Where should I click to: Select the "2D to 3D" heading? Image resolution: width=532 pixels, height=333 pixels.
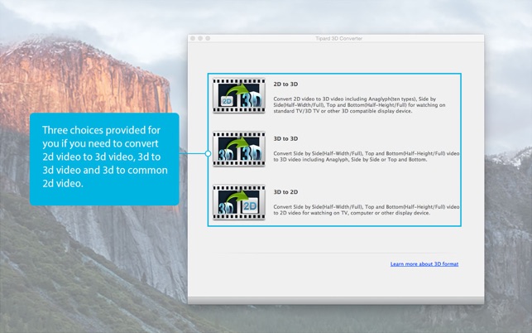coord(285,84)
